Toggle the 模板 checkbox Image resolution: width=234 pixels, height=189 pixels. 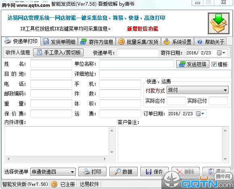click(x=214, y=64)
